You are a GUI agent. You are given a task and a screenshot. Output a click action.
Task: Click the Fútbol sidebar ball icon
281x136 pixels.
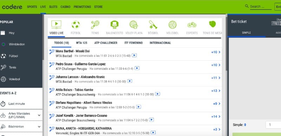click(x=3, y=56)
